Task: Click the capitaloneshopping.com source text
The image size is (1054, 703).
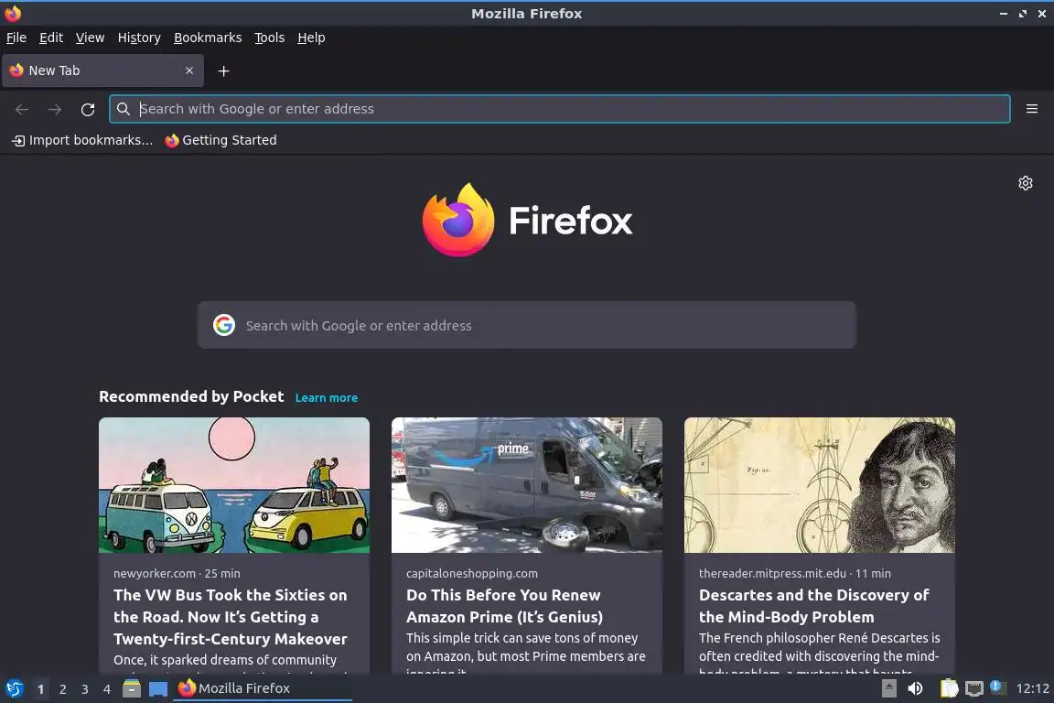Action: (472, 573)
